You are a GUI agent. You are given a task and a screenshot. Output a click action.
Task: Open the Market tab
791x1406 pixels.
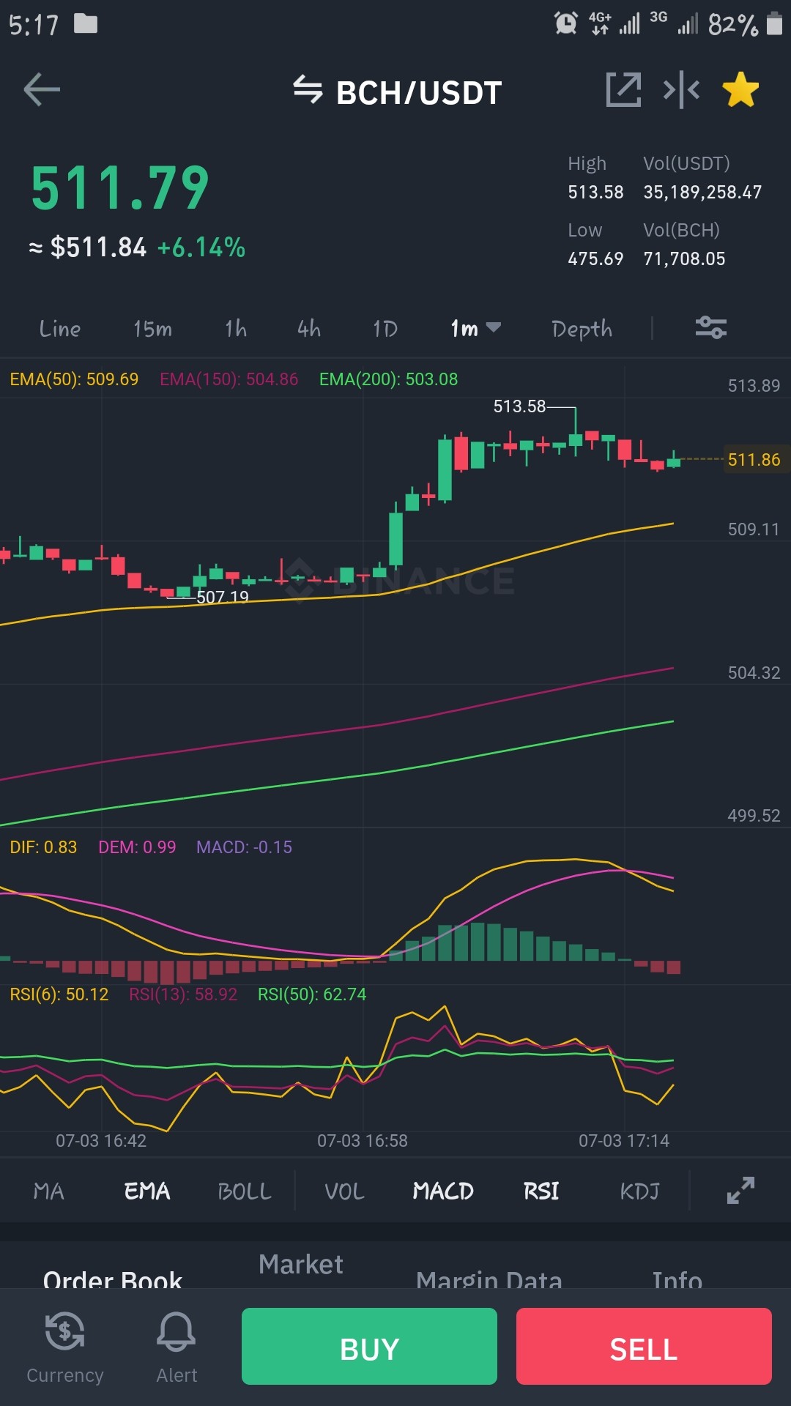pyautogui.click(x=300, y=1264)
